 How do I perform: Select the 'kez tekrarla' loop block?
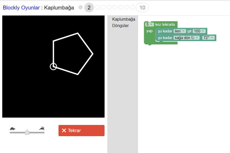point(165,24)
